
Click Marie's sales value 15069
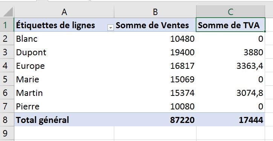[155, 79]
